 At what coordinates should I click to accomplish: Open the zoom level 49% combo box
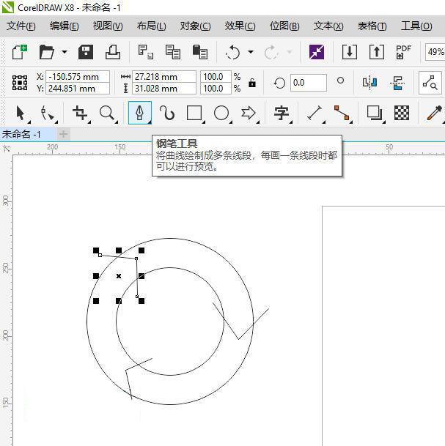click(435, 52)
